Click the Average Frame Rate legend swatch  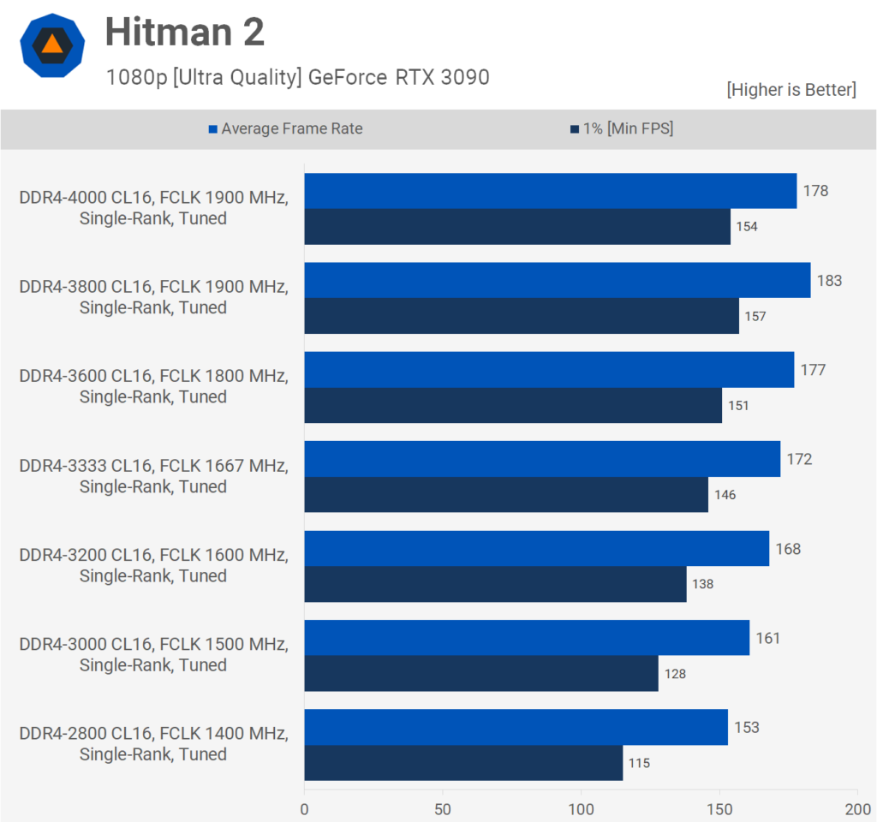(213, 129)
